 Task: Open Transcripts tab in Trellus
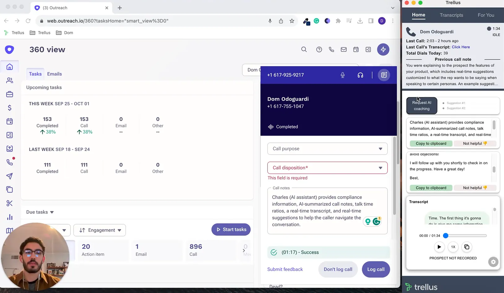click(x=451, y=15)
